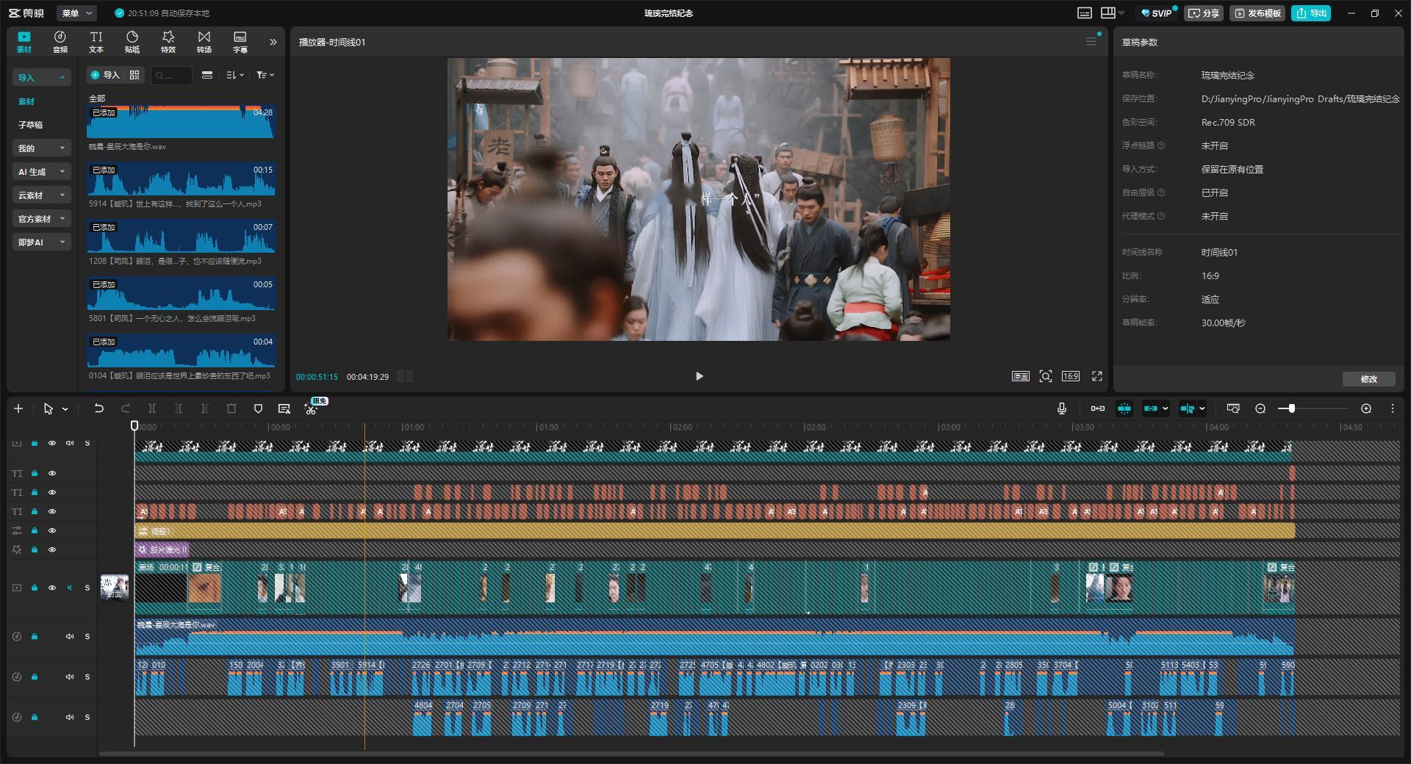Start voiceover recording with the microphone icon
The width and height of the screenshot is (1411, 764).
click(1062, 408)
